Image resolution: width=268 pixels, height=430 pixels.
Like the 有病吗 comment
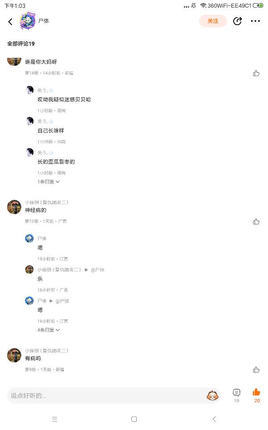256,370
